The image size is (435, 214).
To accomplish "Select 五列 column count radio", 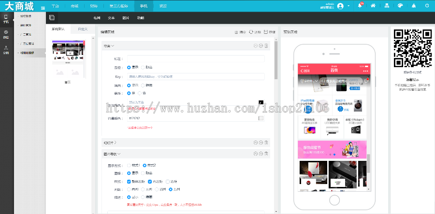I will point(171,189).
